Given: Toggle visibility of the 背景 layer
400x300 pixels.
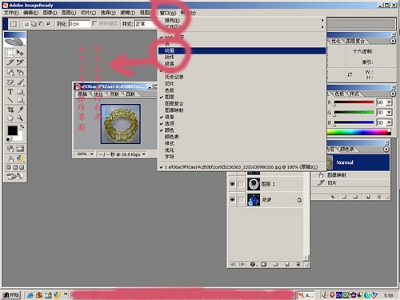Looking at the screenshot, I should tap(233, 199).
